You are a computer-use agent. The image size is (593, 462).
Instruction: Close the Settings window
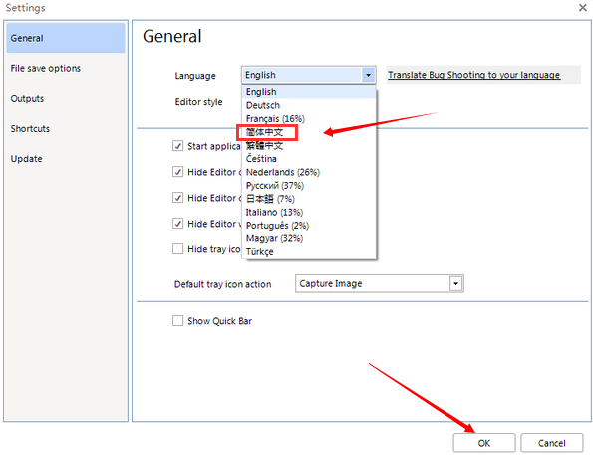tap(582, 8)
